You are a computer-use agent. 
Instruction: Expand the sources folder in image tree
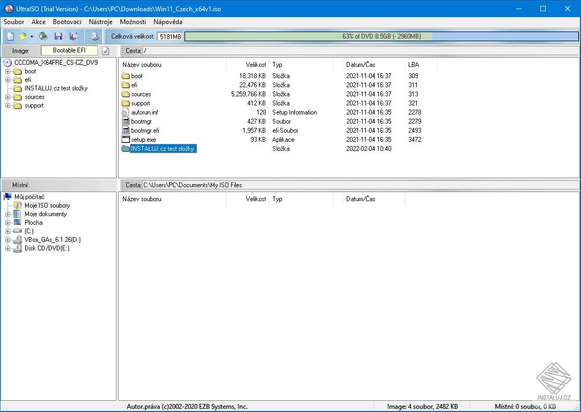[7, 97]
